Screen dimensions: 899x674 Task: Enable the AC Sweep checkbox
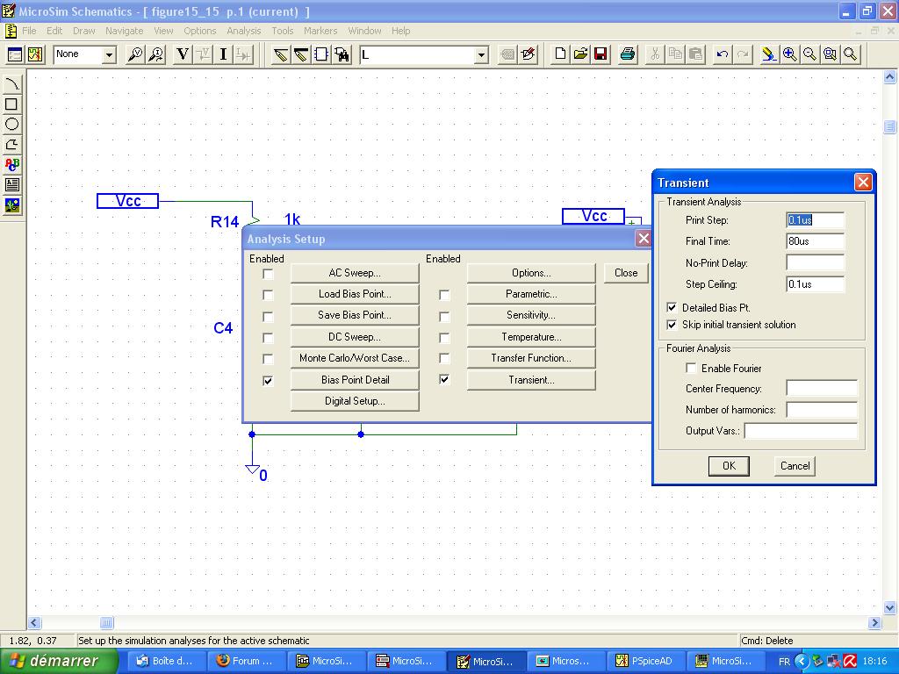[x=268, y=274]
